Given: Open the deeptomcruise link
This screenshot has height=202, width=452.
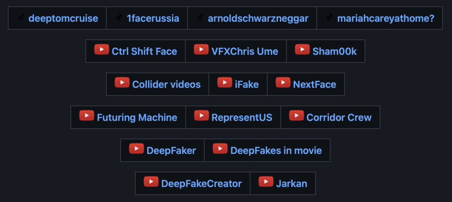Looking at the screenshot, I should [63, 18].
